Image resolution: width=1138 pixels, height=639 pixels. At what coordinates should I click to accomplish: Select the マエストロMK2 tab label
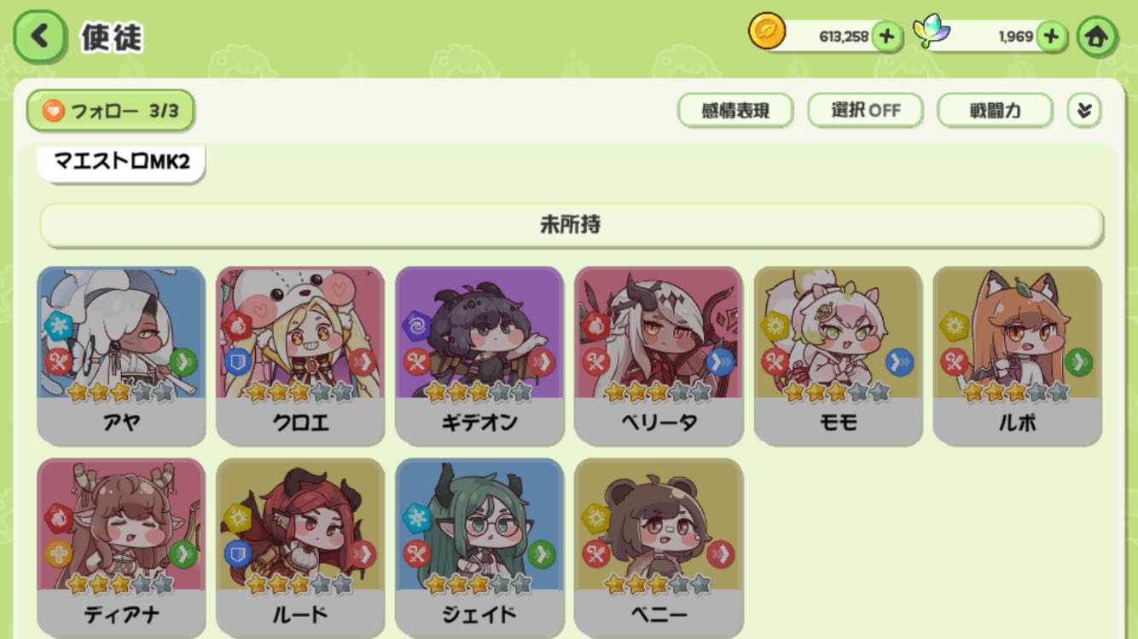click(x=121, y=162)
